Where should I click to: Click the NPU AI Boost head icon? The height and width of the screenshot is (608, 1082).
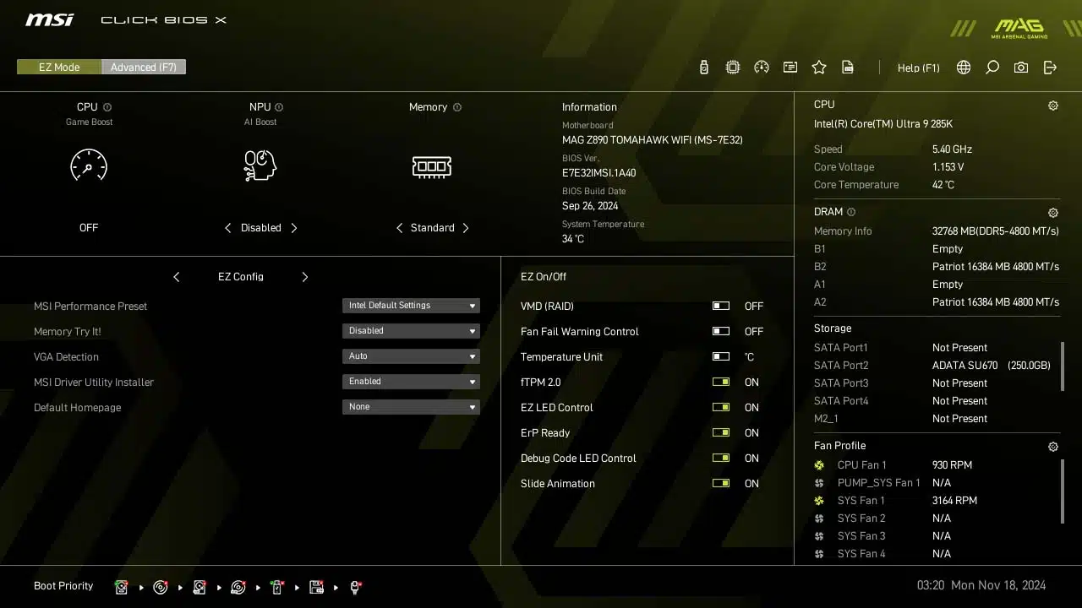pos(260,166)
